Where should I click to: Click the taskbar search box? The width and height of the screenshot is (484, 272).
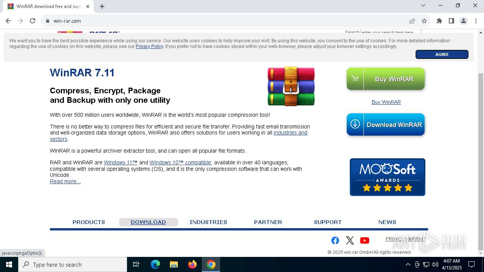click(x=73, y=264)
